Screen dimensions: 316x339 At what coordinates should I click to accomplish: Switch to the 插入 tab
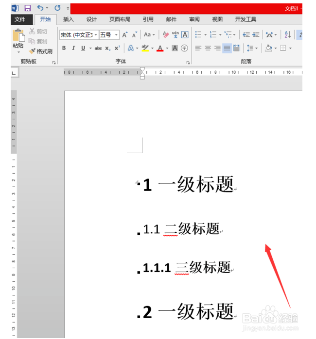click(x=68, y=19)
